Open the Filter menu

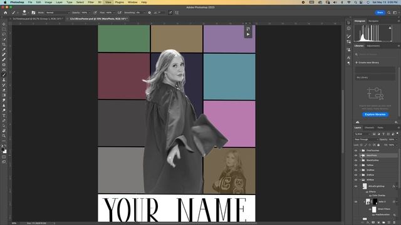tap(91, 2)
